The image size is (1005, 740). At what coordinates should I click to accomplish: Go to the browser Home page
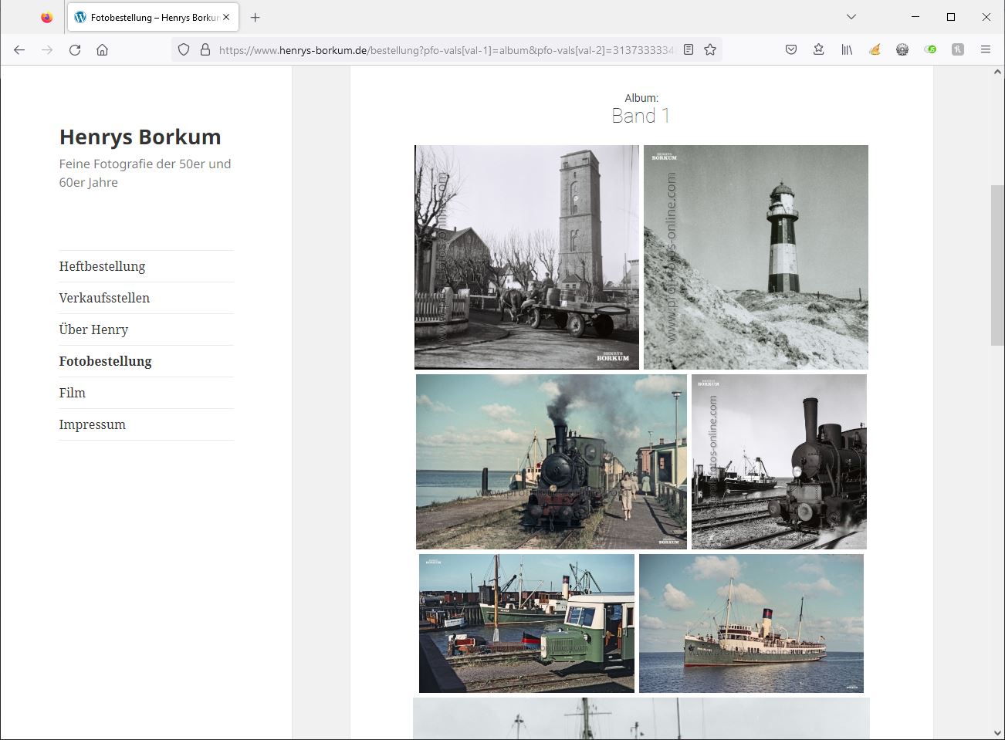point(102,49)
